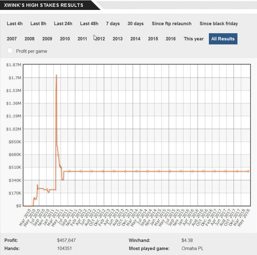Filter results to year 2016
This screenshot has height=255, width=257.
(171, 39)
